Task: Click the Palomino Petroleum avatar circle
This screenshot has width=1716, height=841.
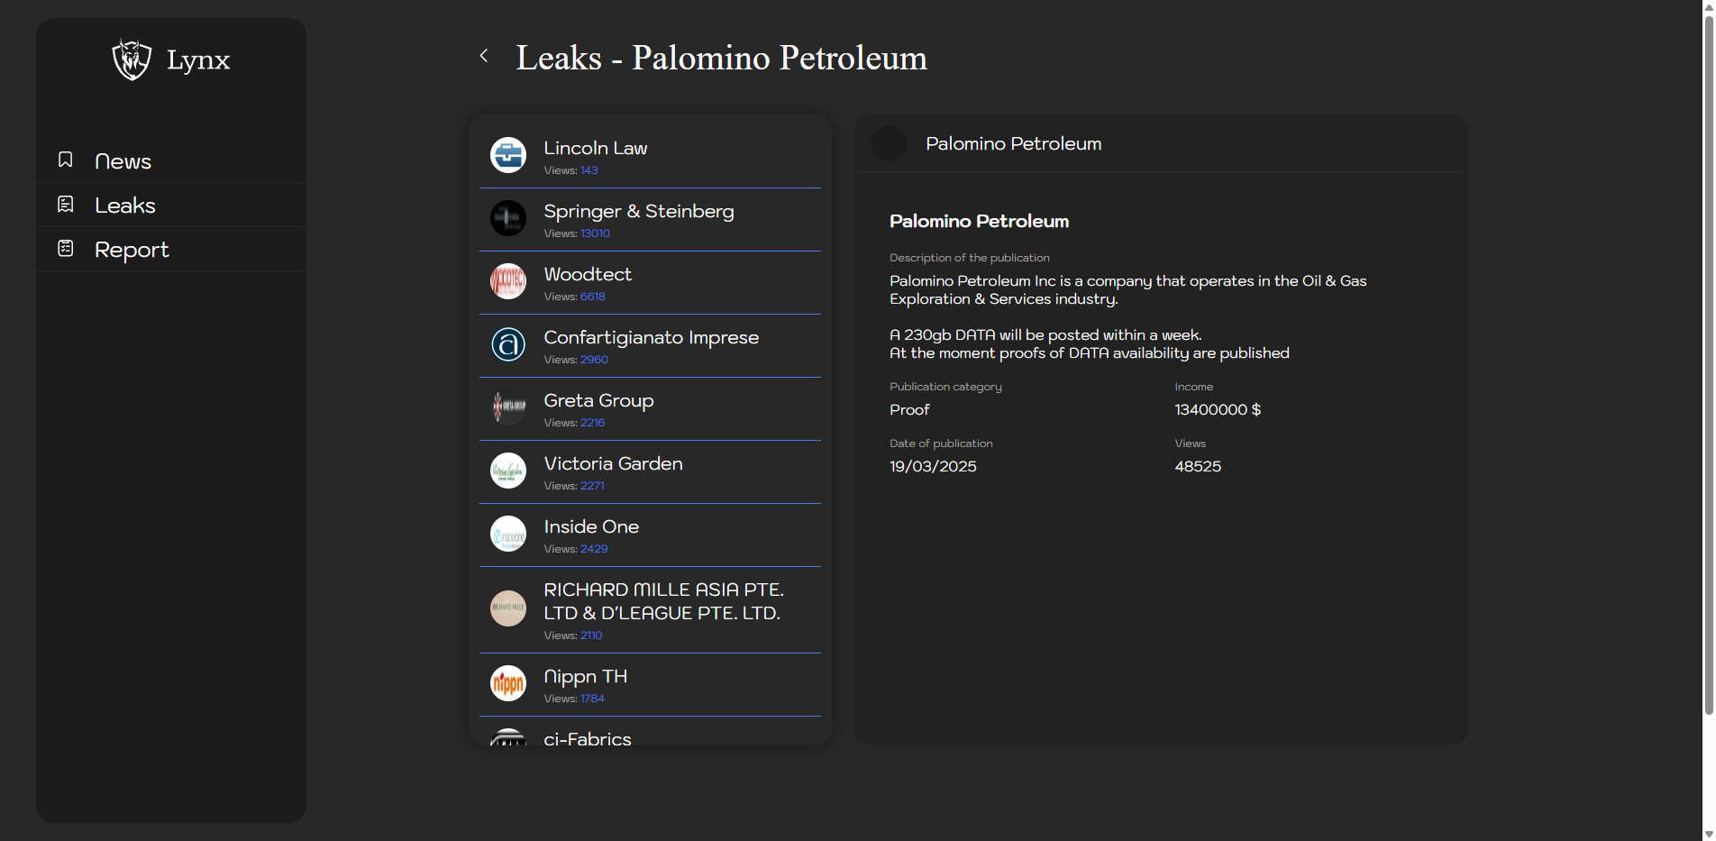Action: point(890,143)
